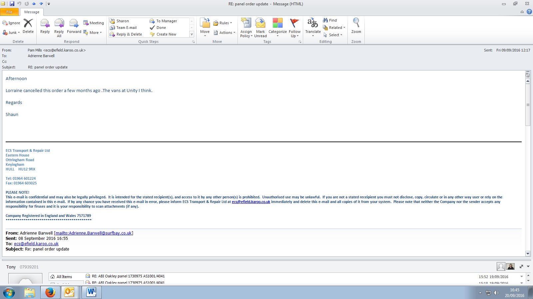This screenshot has width=533, height=299.
Task: Launch Firefox from the taskbar
Action: (50, 293)
